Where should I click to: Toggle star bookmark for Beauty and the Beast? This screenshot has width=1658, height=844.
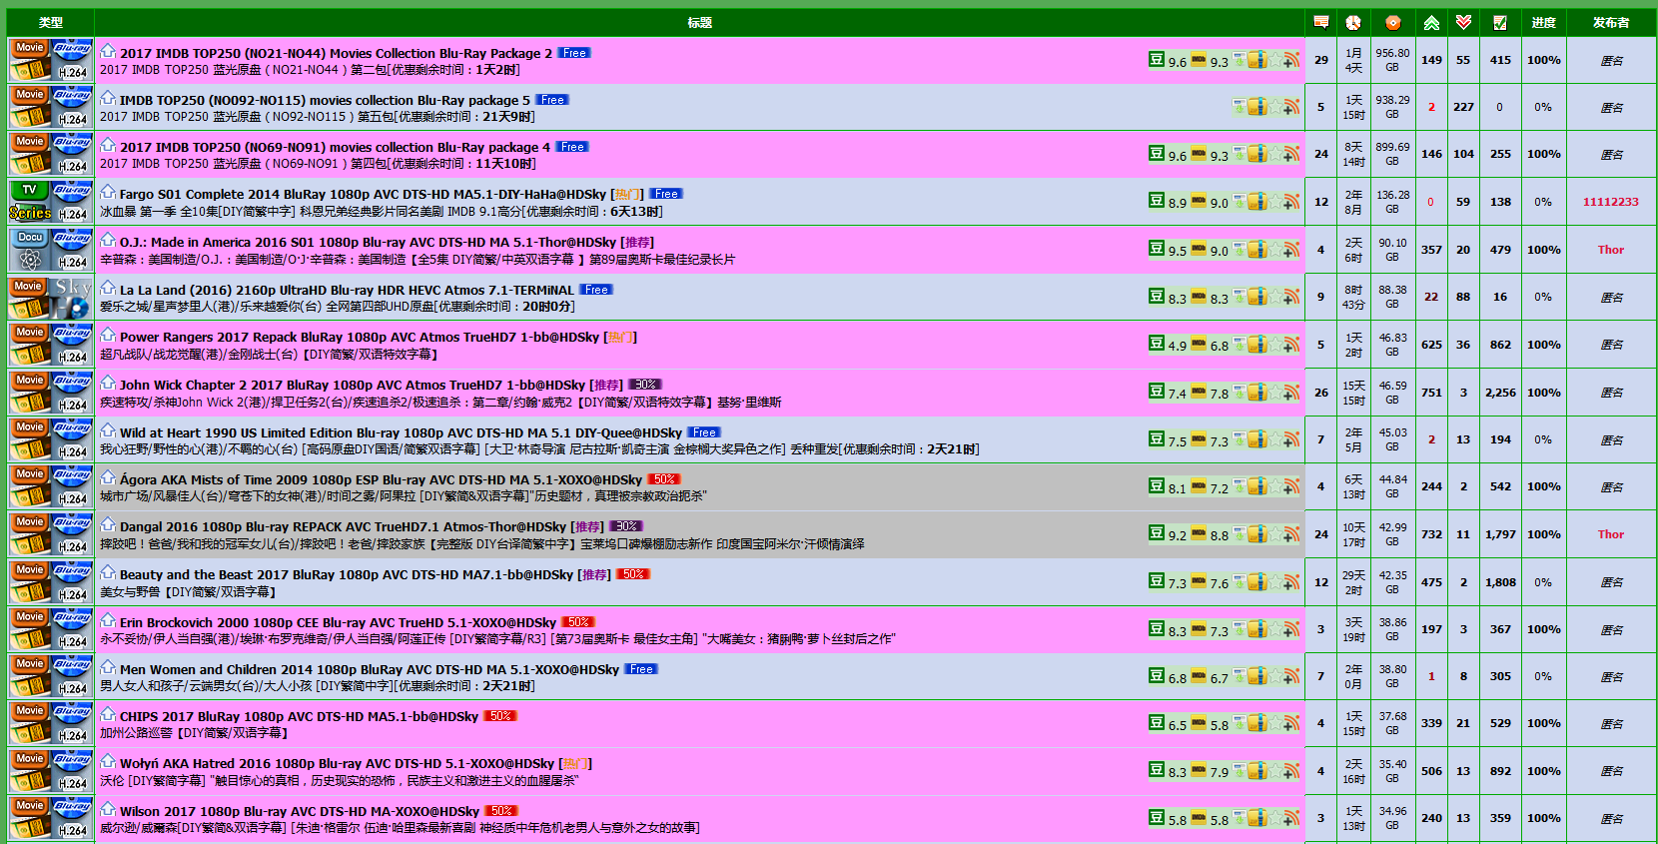(x=1275, y=581)
